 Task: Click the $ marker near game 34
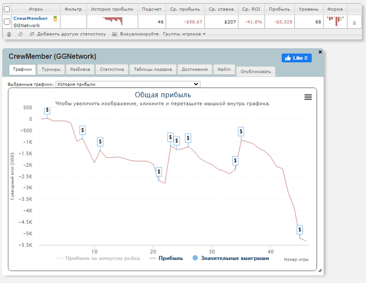pyautogui.click(x=235, y=161)
